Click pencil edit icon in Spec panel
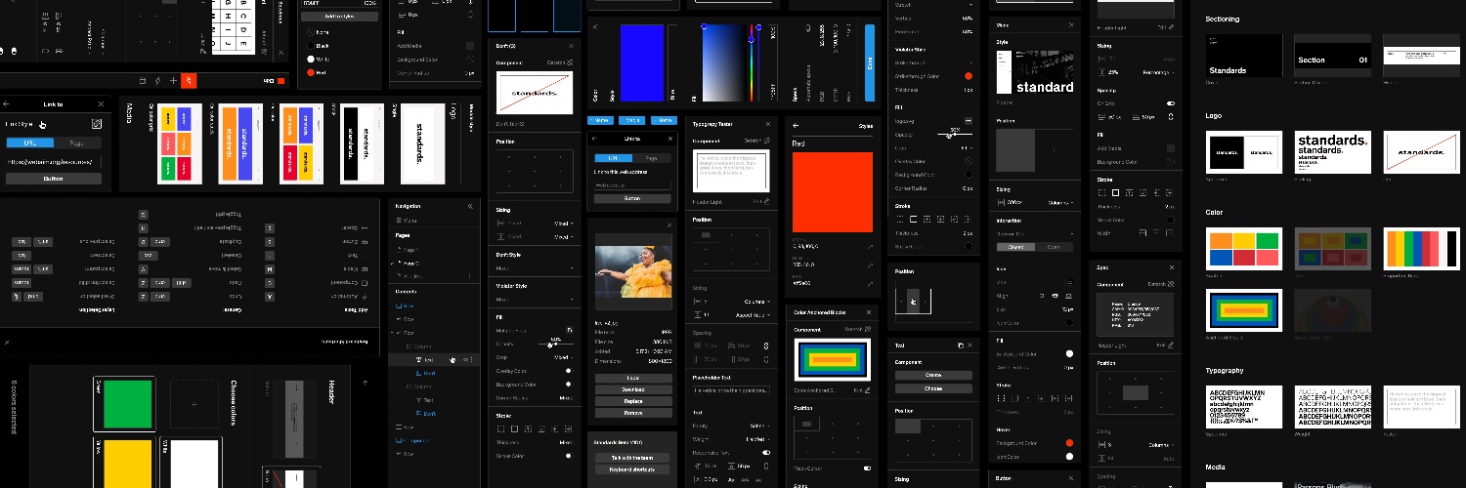The width and height of the screenshot is (1466, 488). pos(1170,345)
